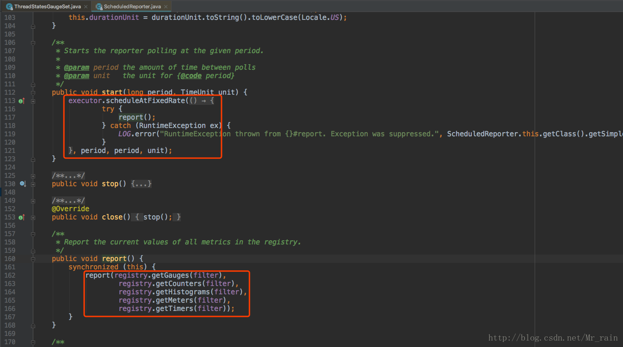
Task: Expand the folded Javadoc at line 149
Action: (x=33, y=201)
